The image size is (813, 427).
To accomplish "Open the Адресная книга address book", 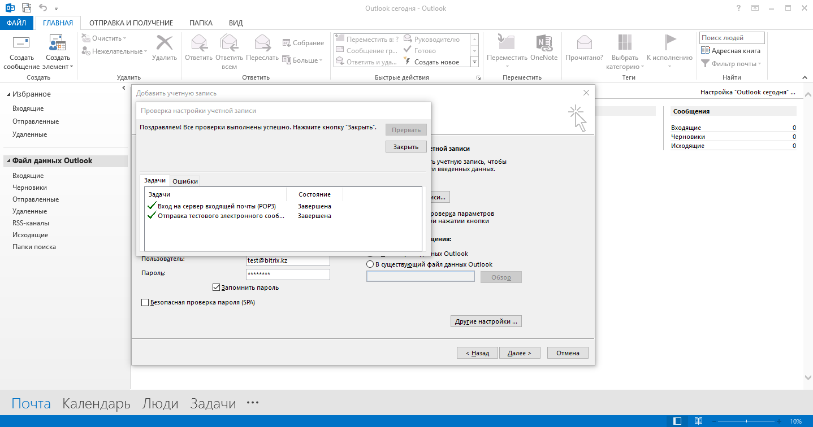I will (731, 51).
